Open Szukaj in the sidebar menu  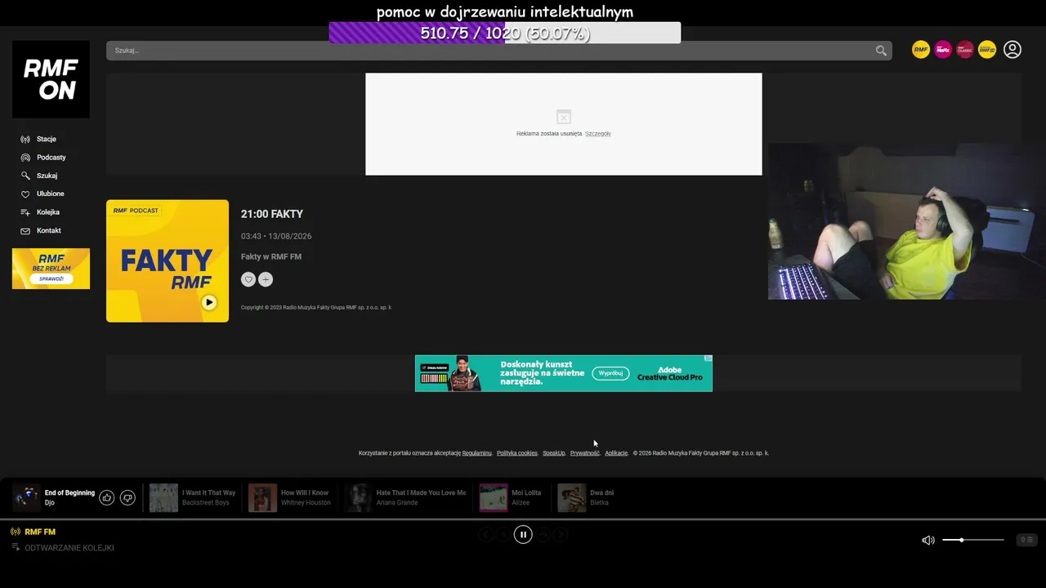pyautogui.click(x=47, y=176)
